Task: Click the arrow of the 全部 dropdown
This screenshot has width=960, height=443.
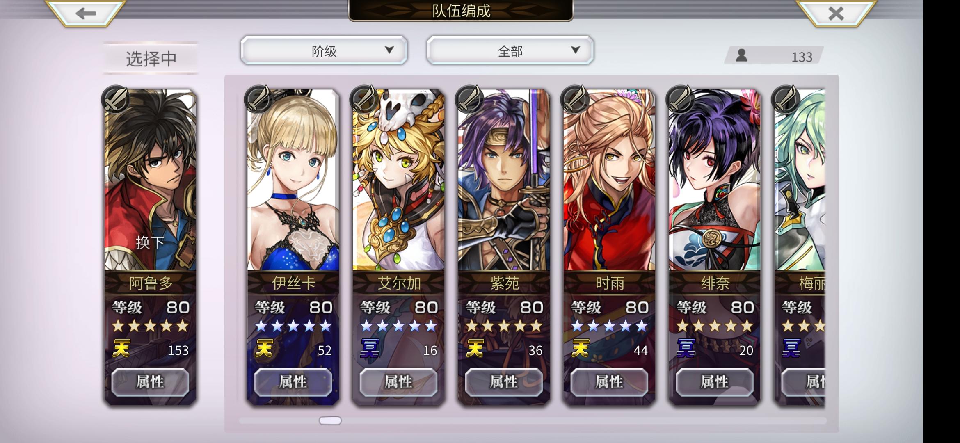Action: point(575,50)
